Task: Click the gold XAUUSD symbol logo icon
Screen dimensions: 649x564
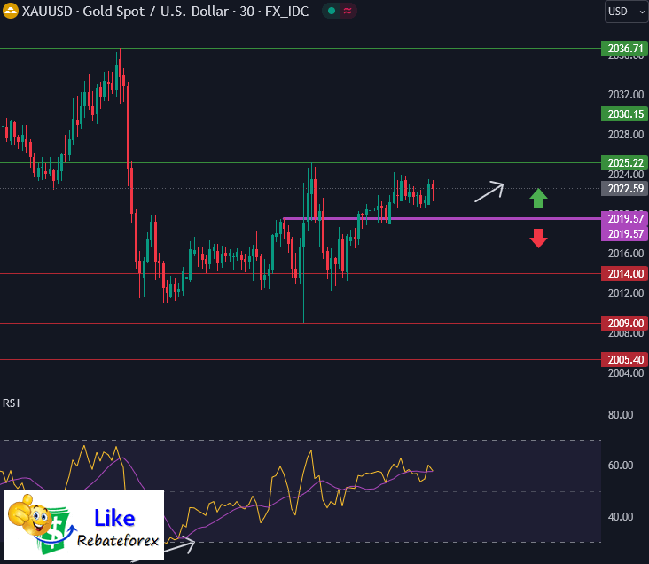Action: tap(11, 11)
